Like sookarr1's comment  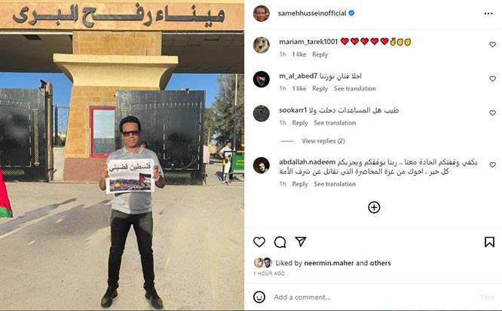click(493, 113)
